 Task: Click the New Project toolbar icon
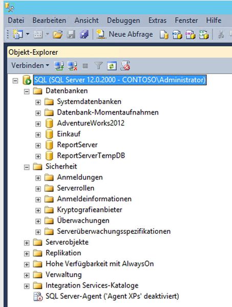(18, 34)
